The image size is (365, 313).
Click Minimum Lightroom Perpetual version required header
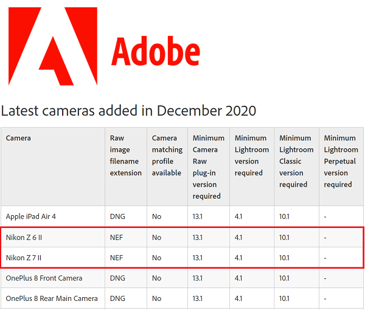coord(340,161)
